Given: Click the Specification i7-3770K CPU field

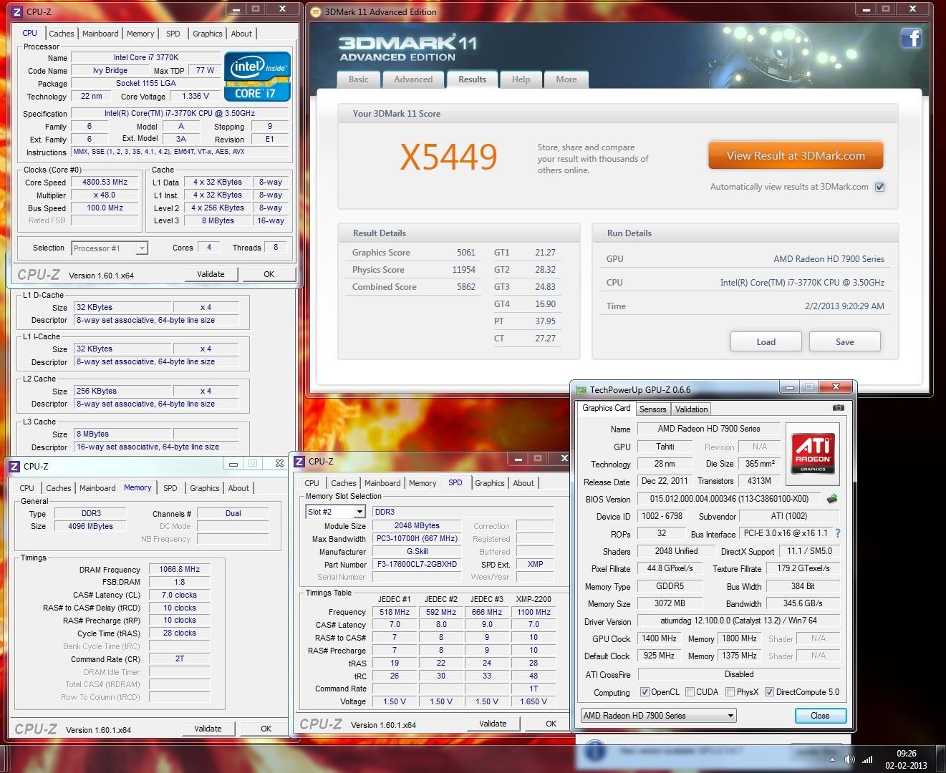Looking at the screenshot, I should pyautogui.click(x=180, y=113).
